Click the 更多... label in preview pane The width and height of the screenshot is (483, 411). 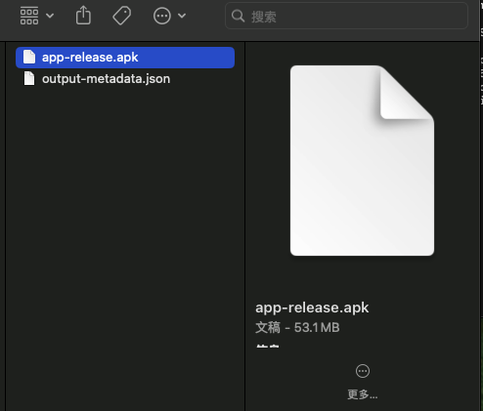tap(363, 394)
